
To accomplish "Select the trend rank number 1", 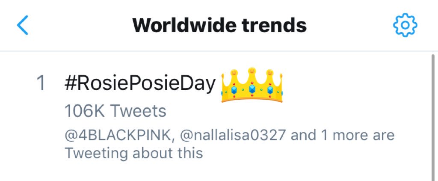I will (x=41, y=84).
